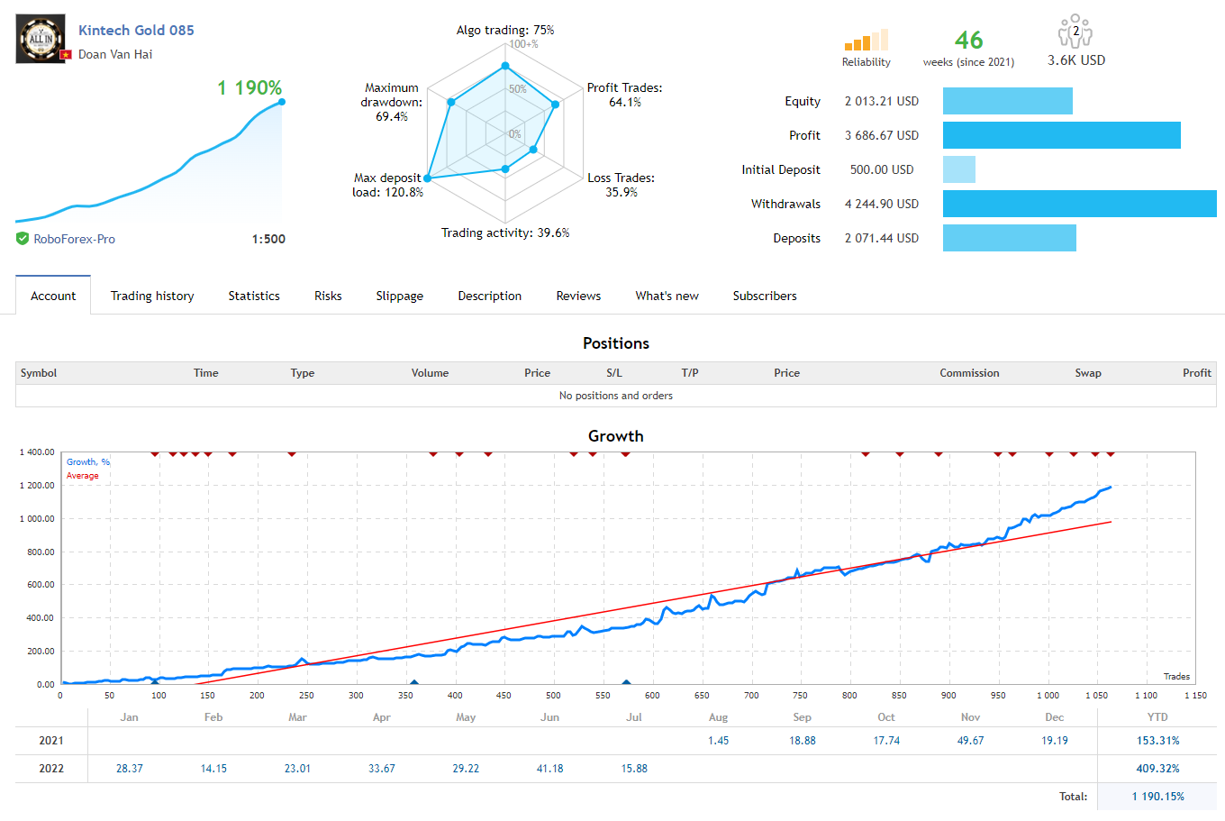This screenshot has width=1225, height=821.
Task: Open the Statistics tab
Action: [254, 296]
